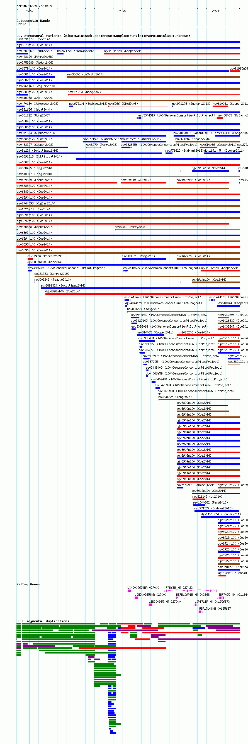Click the brown esv21583 complex feature bar

(137, 276)
